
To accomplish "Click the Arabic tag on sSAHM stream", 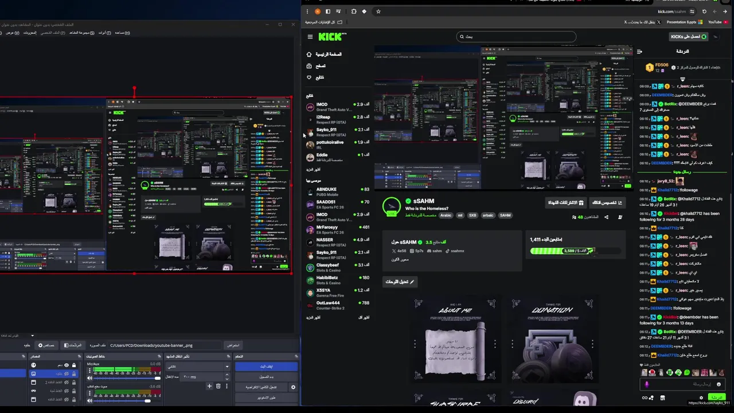I will (446, 216).
